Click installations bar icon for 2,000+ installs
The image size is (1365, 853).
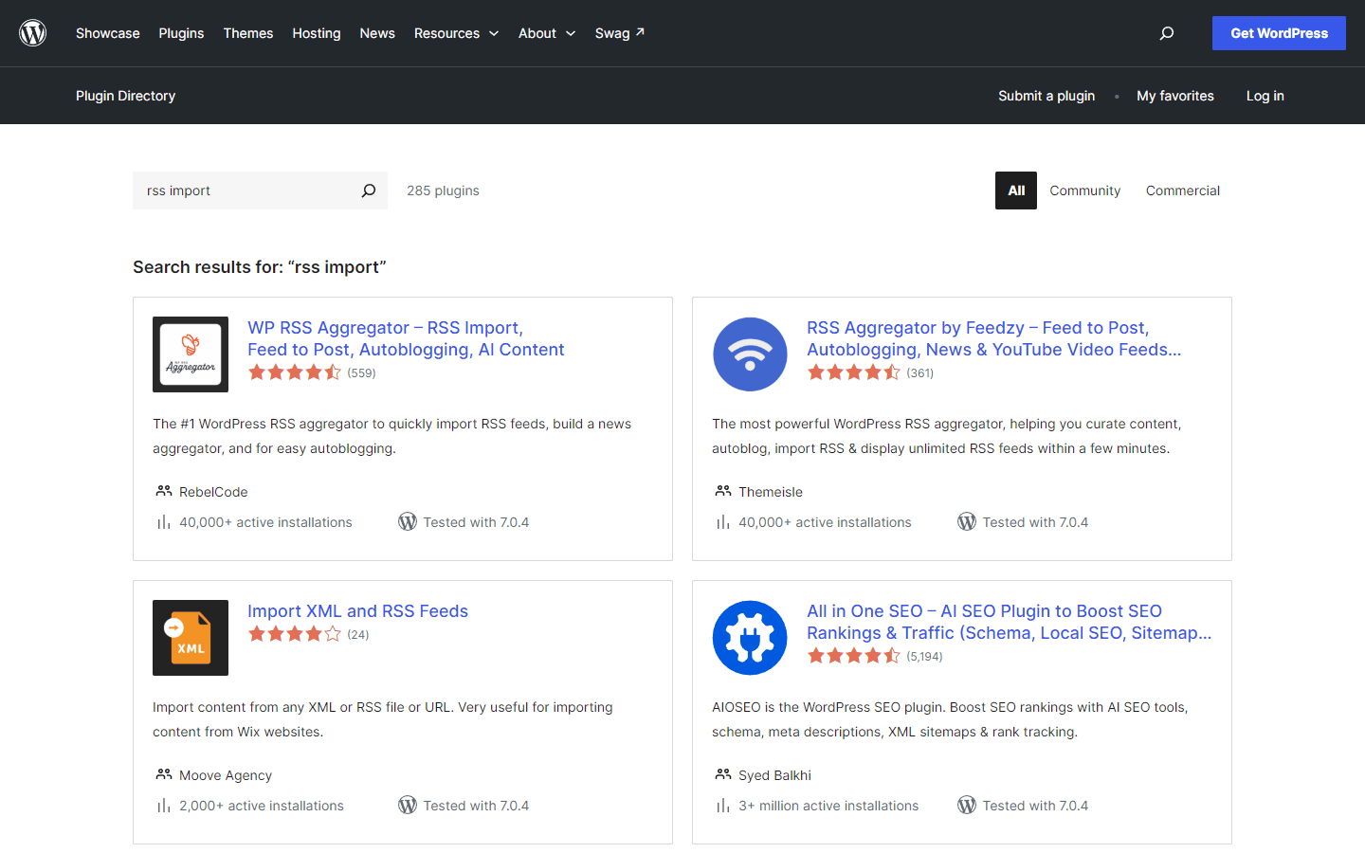pos(164,806)
